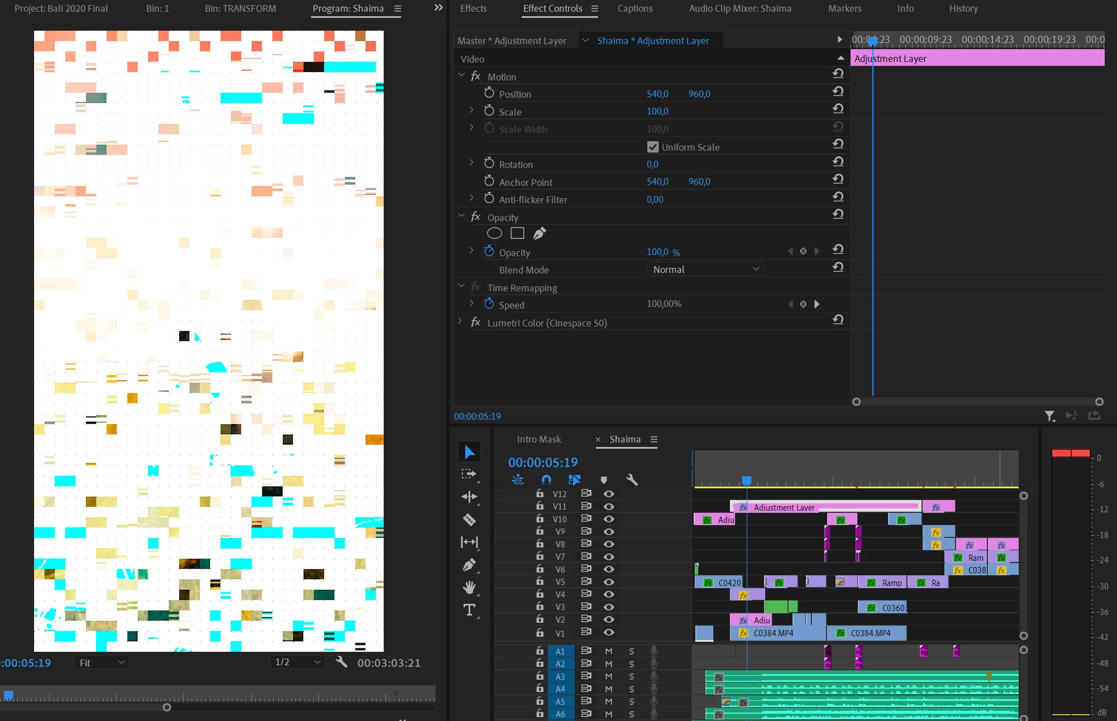Hide track V12 with eye icon
This screenshot has height=721, width=1117.
(609, 494)
